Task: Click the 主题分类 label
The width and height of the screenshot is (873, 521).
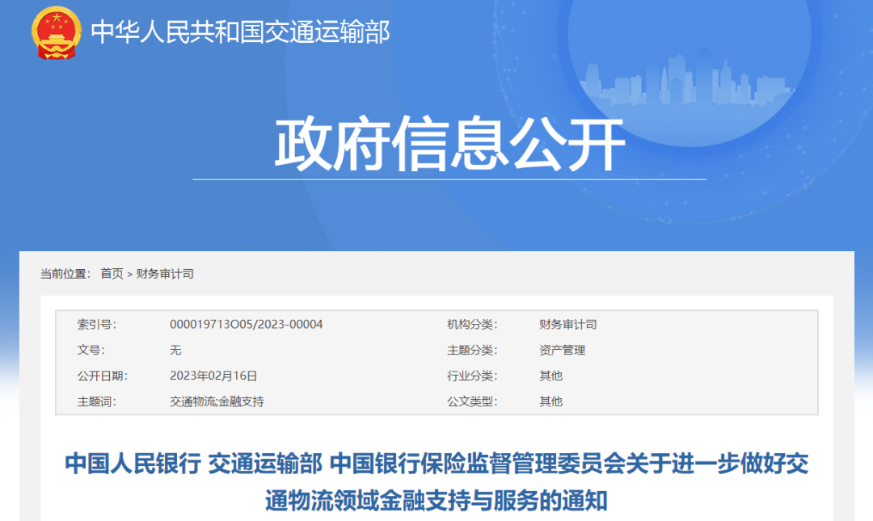Action: 472,350
